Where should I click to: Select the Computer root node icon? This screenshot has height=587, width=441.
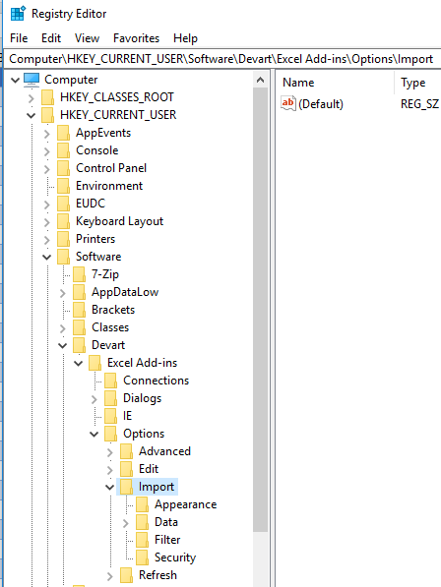[31, 80]
